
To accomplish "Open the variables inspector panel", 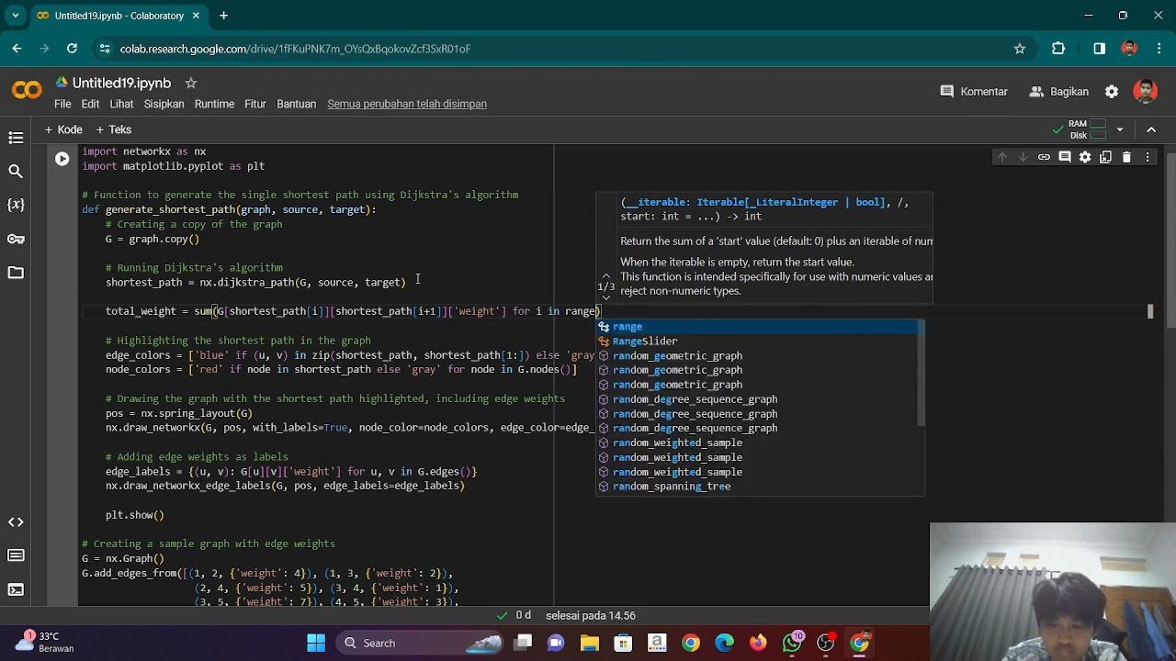I will point(16,205).
